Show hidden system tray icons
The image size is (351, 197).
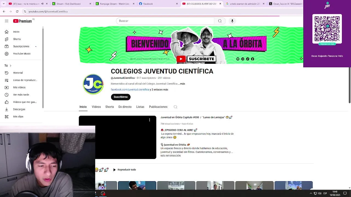pyautogui.click(x=311, y=193)
